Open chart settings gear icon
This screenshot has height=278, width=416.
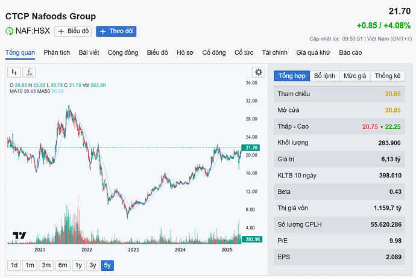tap(259, 72)
